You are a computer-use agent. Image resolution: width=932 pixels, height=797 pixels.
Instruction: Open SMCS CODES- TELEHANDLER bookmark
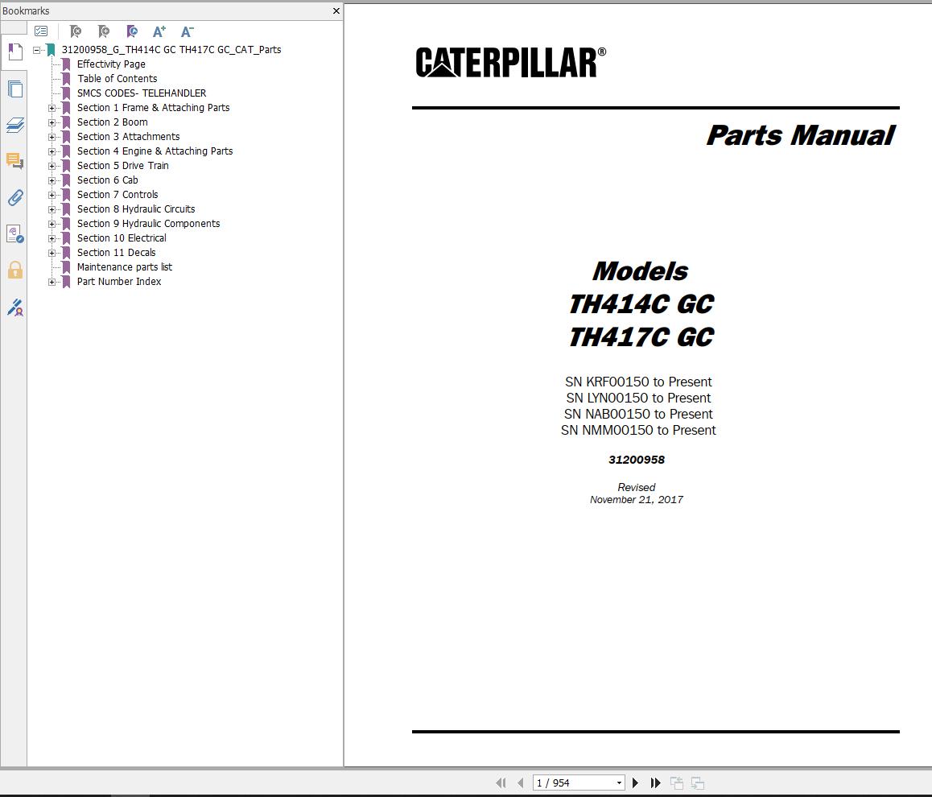pyautogui.click(x=142, y=93)
